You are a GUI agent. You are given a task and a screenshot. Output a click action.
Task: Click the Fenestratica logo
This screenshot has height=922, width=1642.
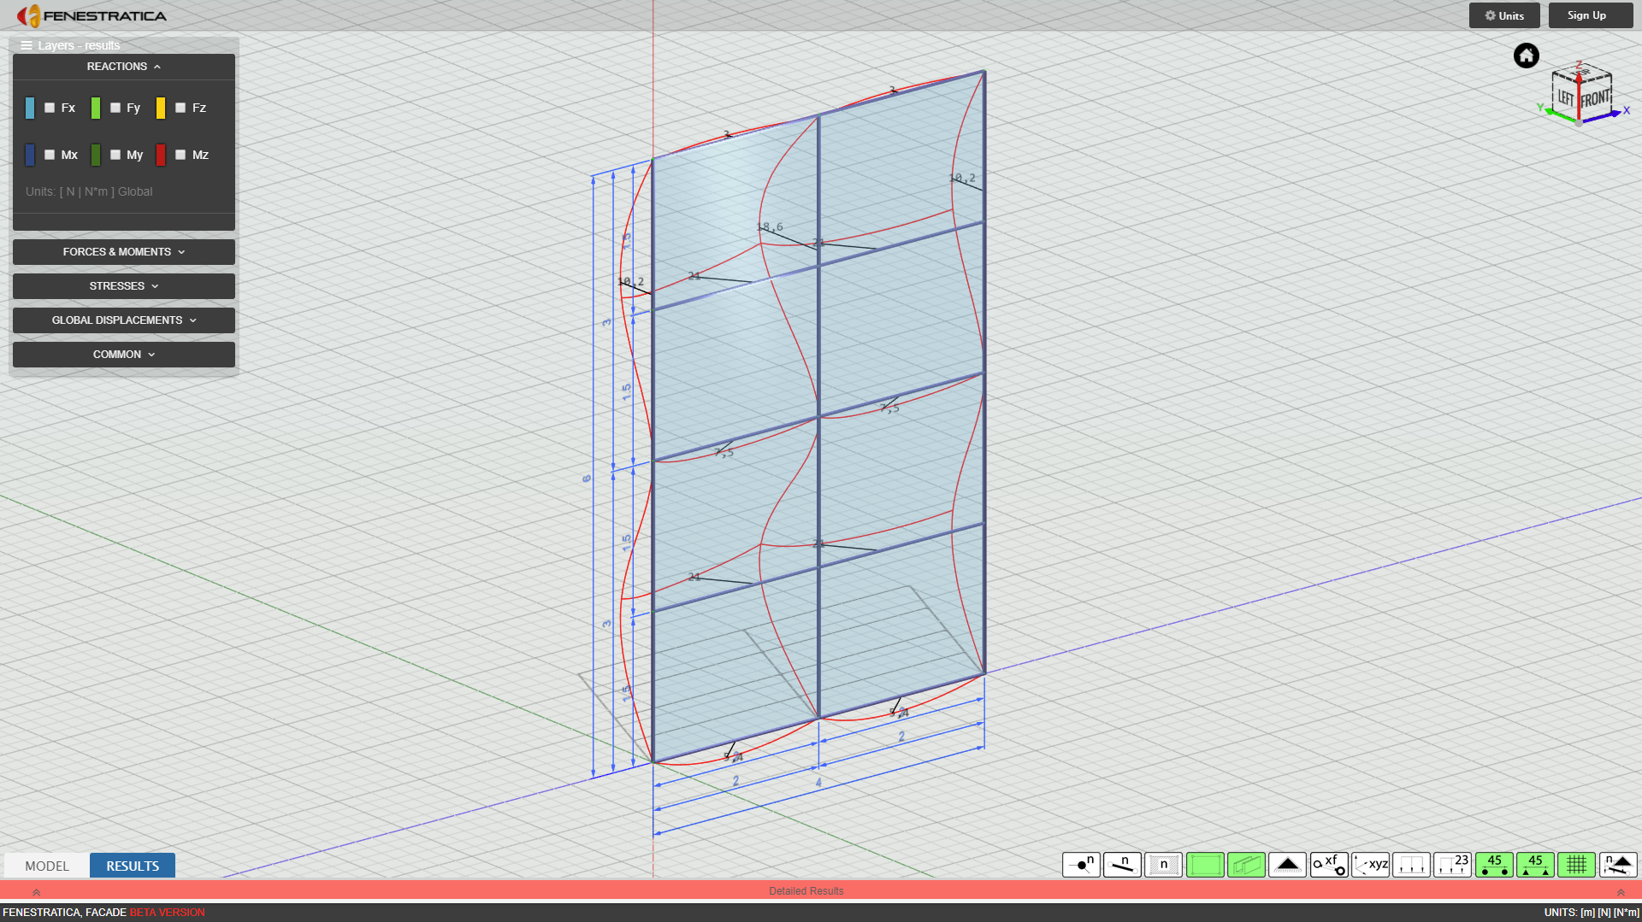92,15
